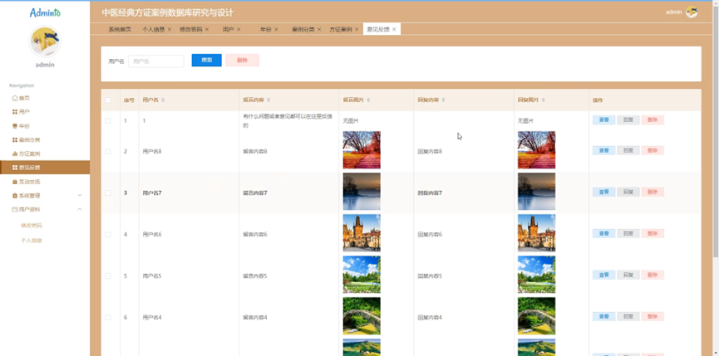Click the 案例分类 grid icon in sidebar
Screen dimensions: 719x356
15,139
